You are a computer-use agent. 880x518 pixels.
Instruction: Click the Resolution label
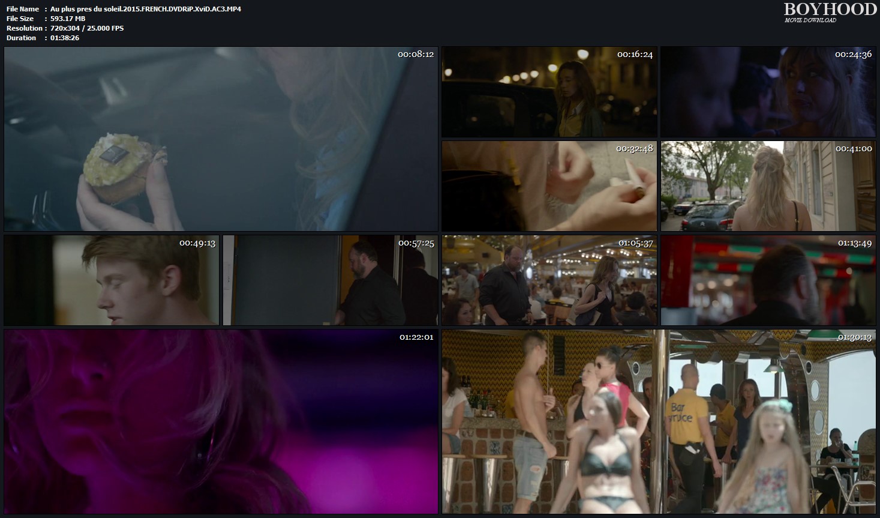[x=25, y=28]
